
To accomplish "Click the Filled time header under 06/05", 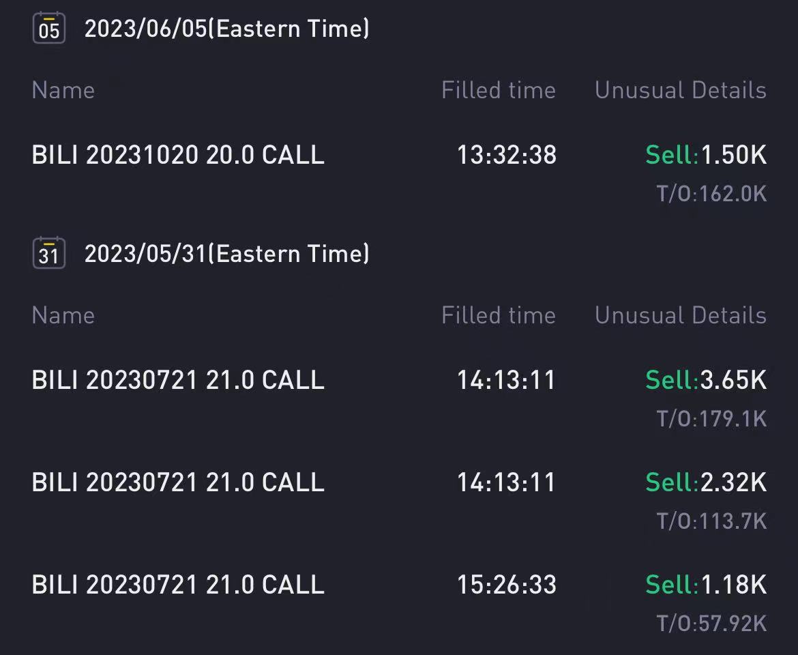I will 499,91.
